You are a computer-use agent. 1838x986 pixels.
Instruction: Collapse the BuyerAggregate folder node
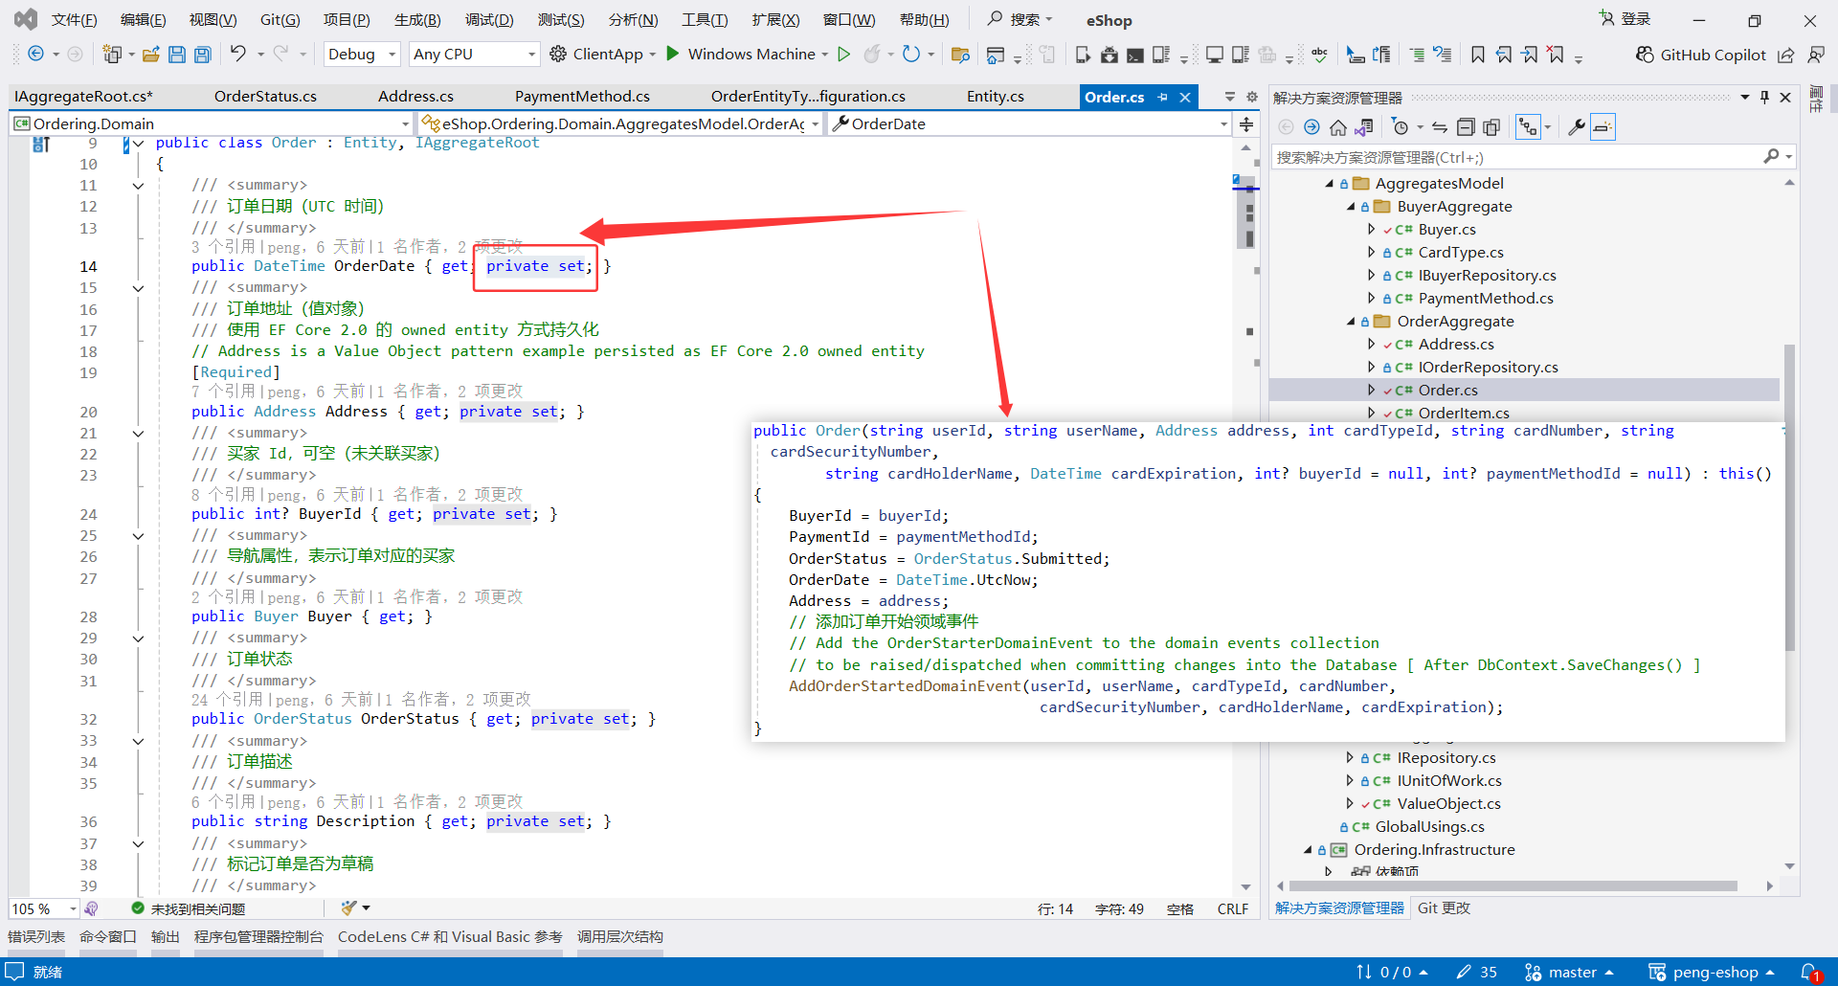1351,207
